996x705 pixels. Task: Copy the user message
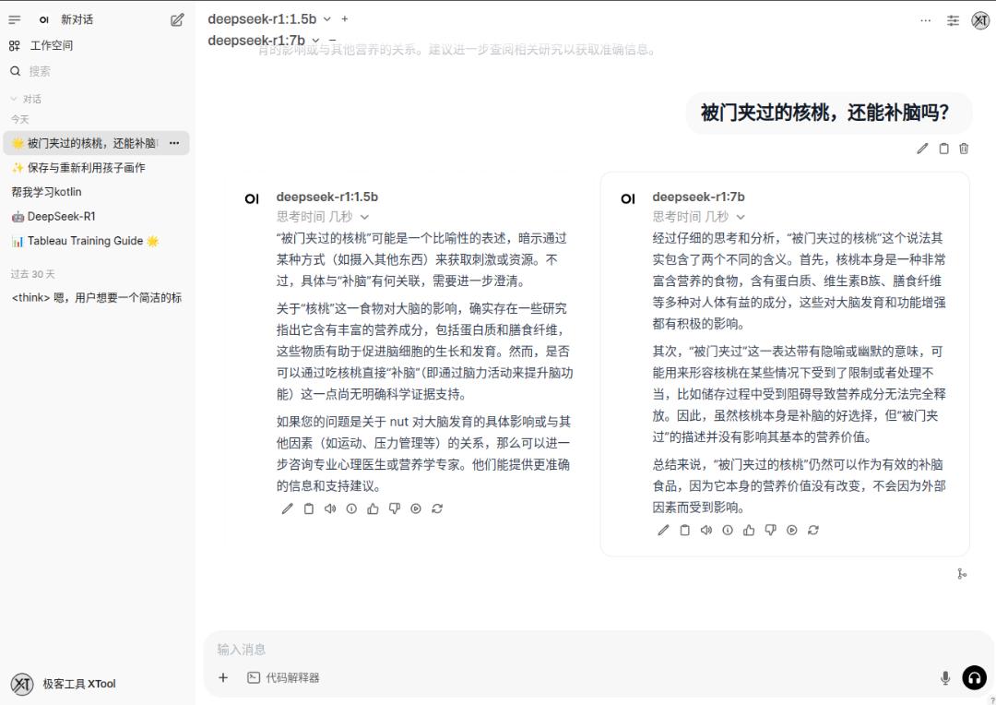click(944, 149)
